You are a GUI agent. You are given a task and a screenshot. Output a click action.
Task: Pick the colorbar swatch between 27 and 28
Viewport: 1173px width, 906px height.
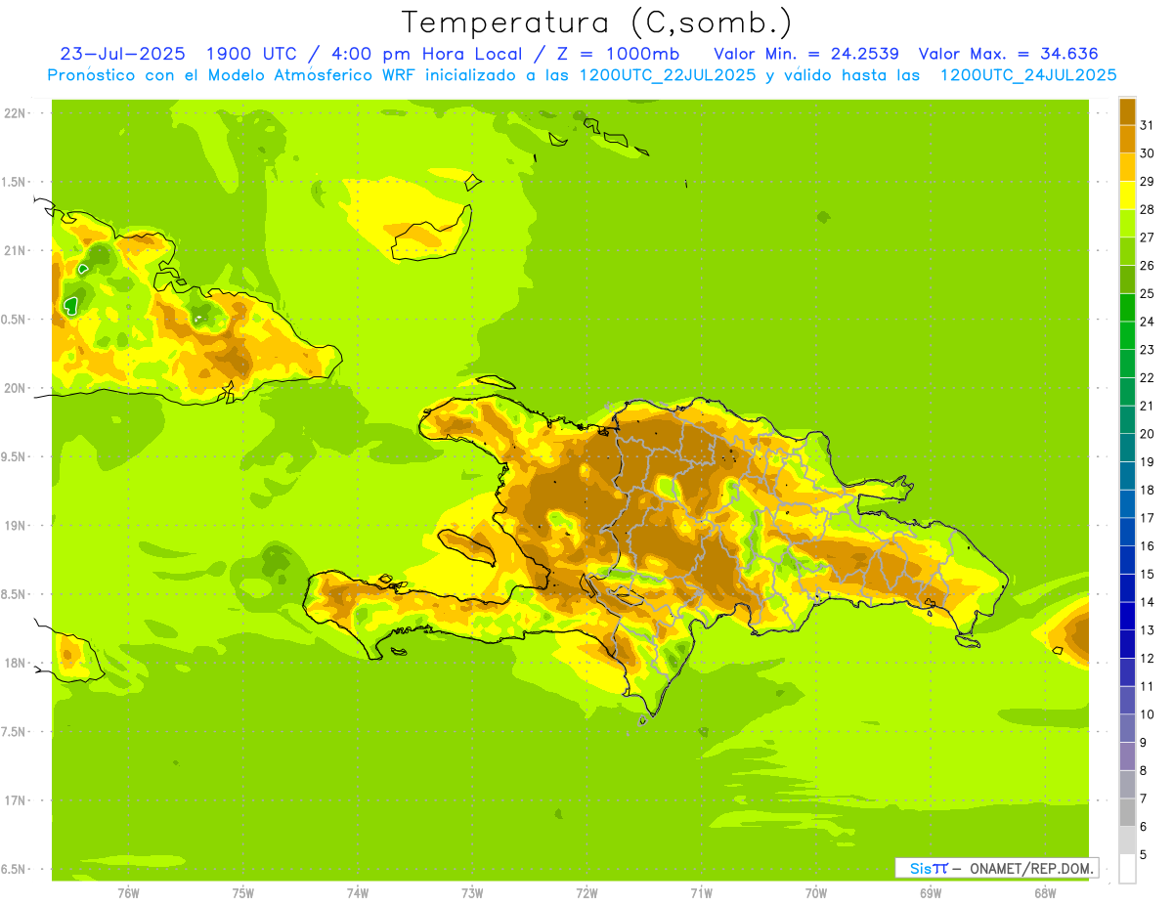pos(1127,224)
